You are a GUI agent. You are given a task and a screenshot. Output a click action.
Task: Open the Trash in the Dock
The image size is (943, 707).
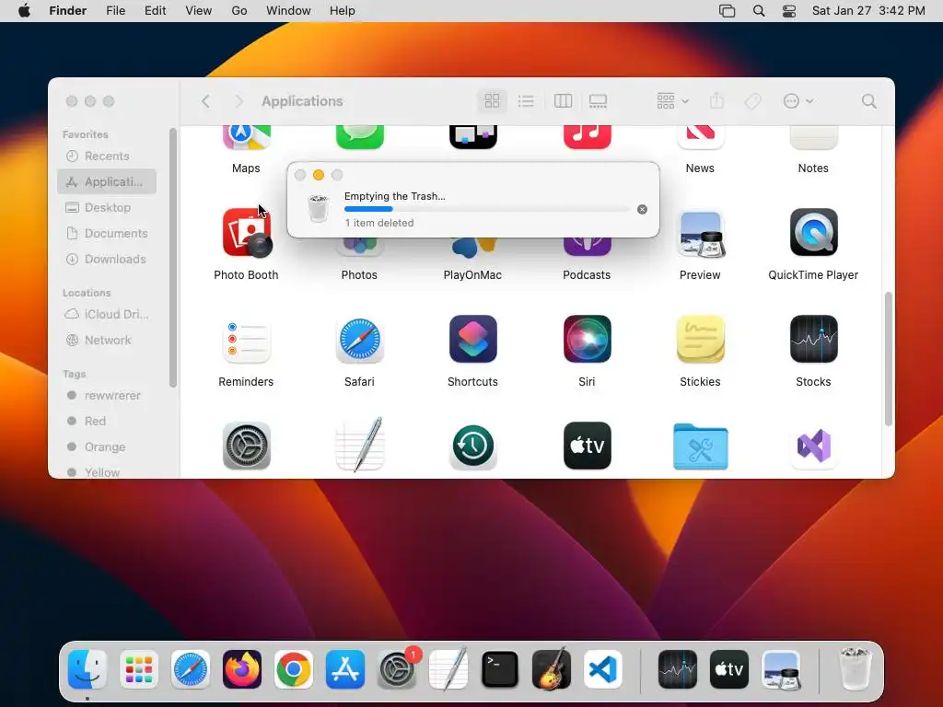[855, 668]
